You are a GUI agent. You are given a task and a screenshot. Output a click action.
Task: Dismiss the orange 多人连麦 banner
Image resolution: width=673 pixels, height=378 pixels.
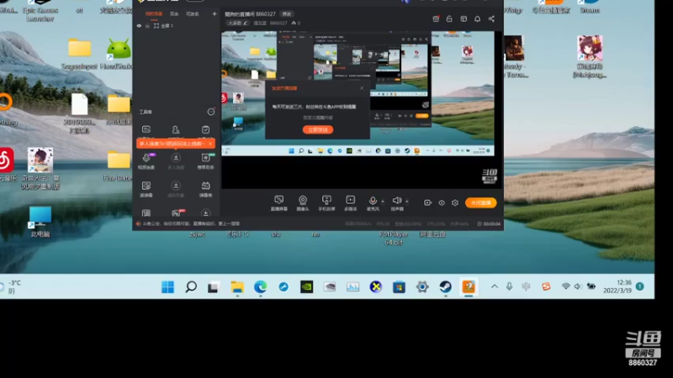pos(210,144)
